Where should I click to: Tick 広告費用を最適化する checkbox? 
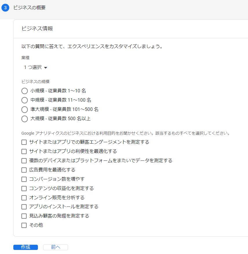click(24, 170)
